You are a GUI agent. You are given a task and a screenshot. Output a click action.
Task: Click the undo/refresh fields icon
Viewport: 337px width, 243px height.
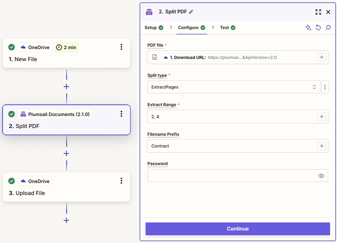tap(318, 27)
